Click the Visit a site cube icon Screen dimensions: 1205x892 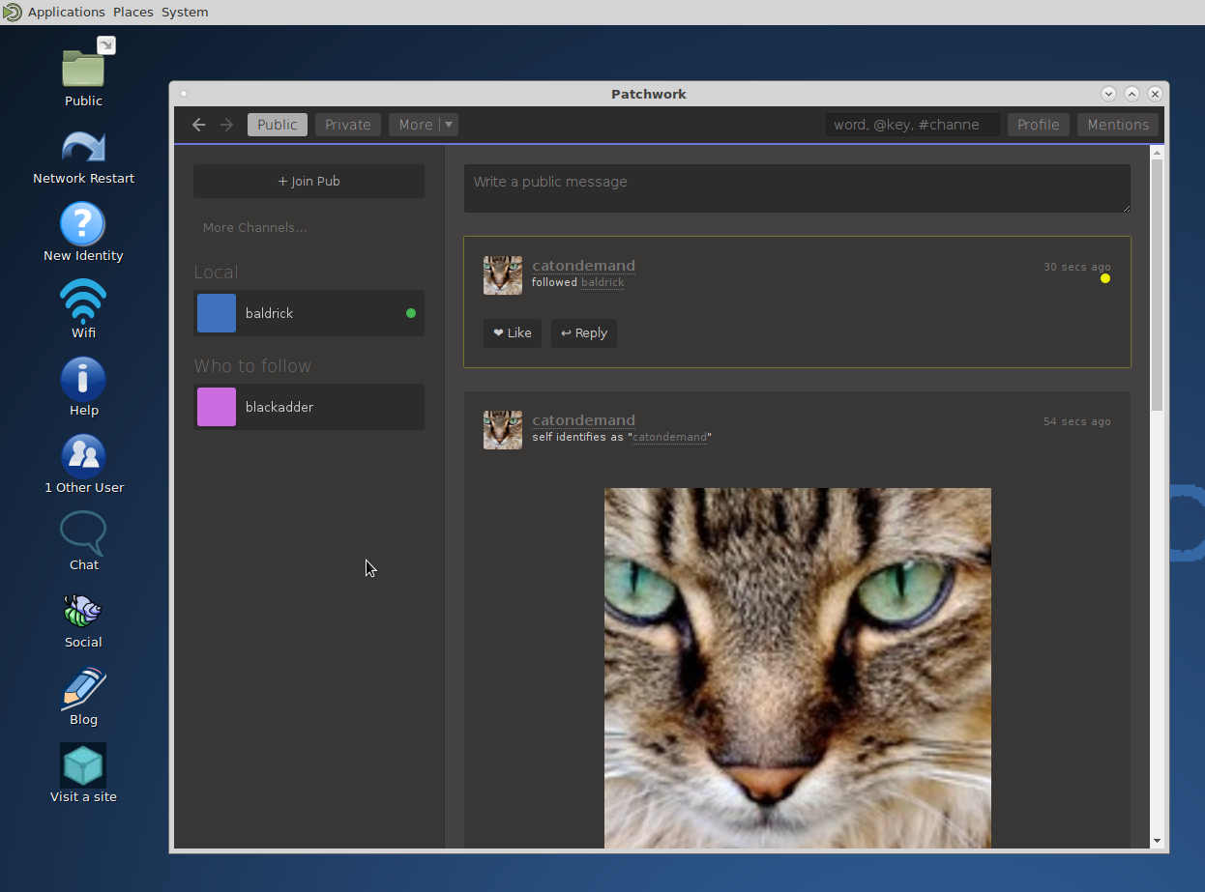(x=83, y=765)
